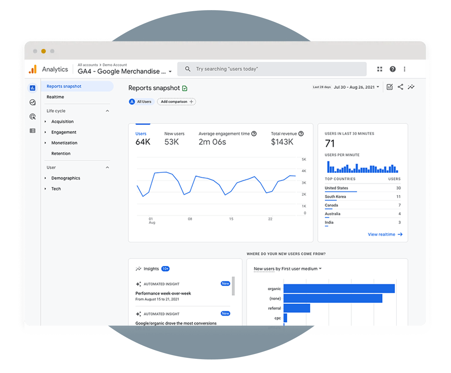Viewport: 451px width, 373px height.
Task: Click the users per minute bar chart
Action: [x=363, y=167]
